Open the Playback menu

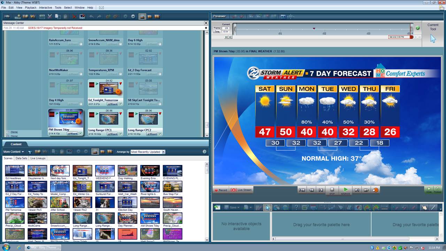click(31, 7)
